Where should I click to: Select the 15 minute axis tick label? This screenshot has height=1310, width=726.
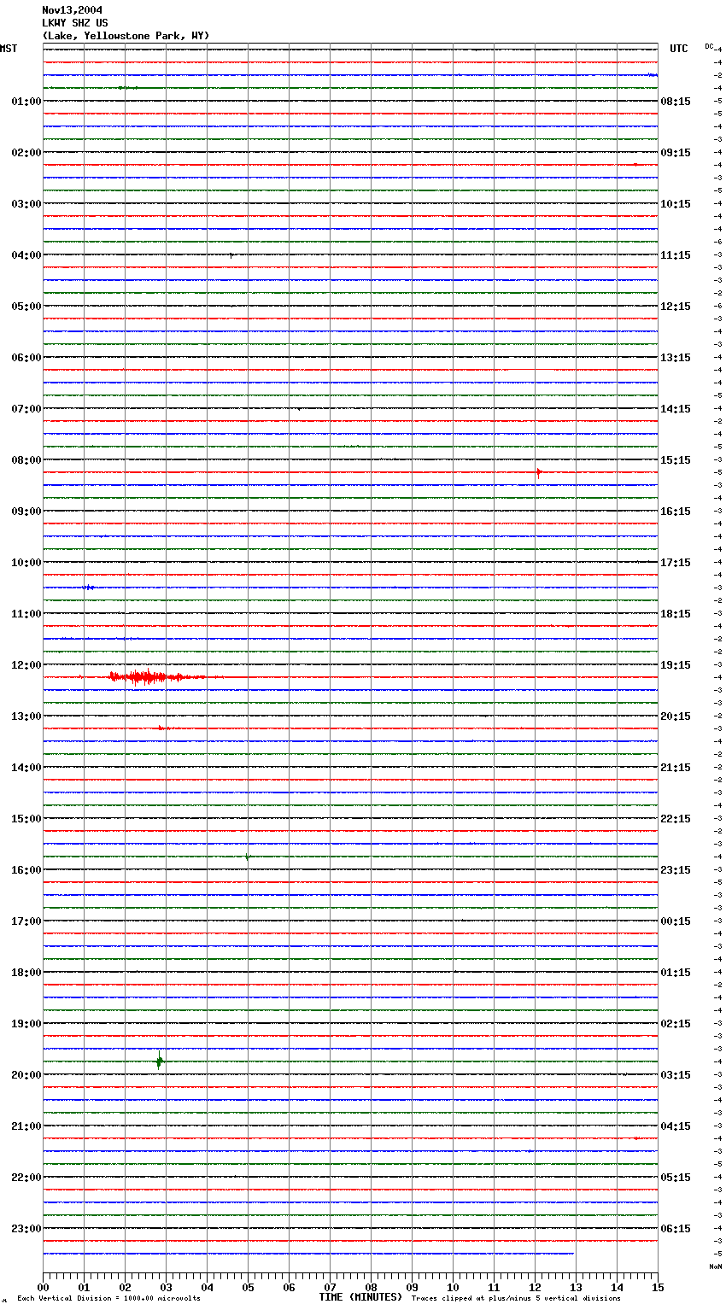coord(658,1287)
